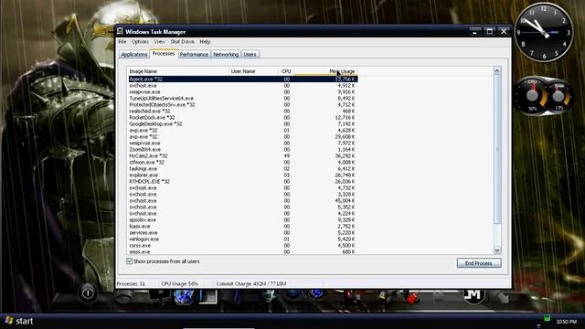Viewport: 585px width, 329px height.
Task: Click the taskbar clock showing 10:50 PM
Action: 566,322
